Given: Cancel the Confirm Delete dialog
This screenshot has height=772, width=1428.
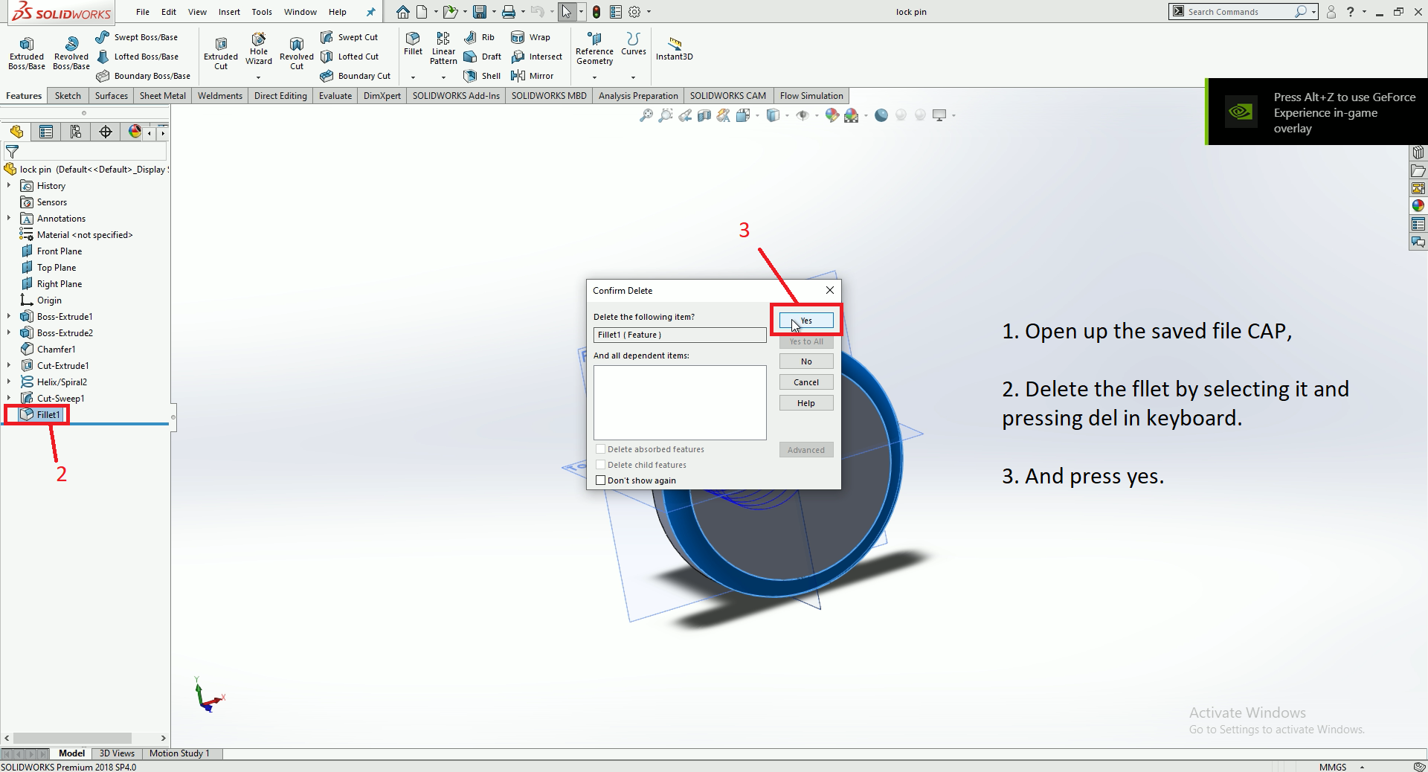Looking at the screenshot, I should [x=806, y=382].
